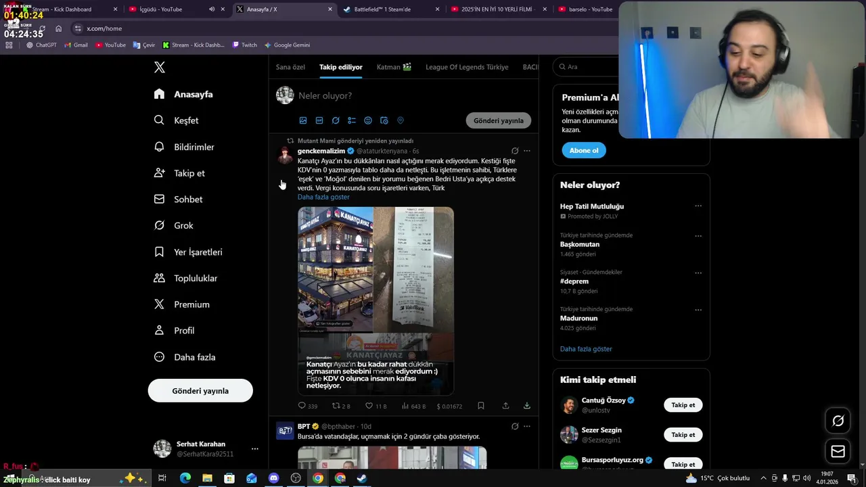Screen dimensions: 866x487
Task: Open ChatGPT bookmark
Action: (41, 45)
